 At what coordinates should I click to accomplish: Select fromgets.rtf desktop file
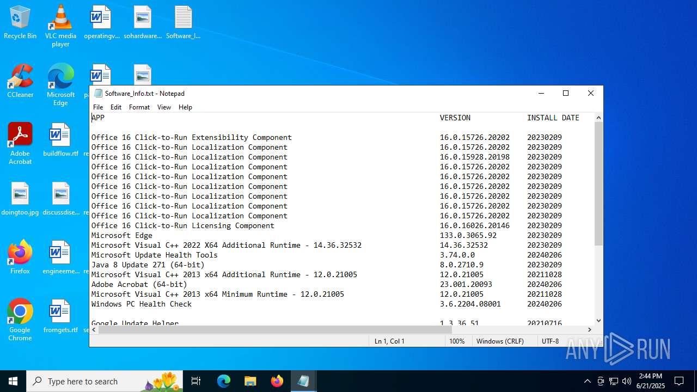pyautogui.click(x=60, y=317)
